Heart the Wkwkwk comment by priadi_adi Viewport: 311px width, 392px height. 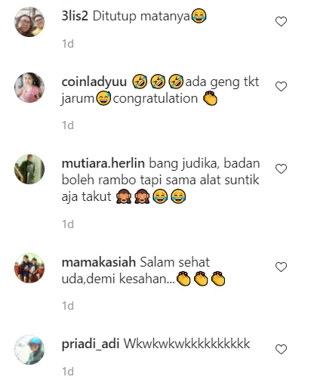point(281,349)
